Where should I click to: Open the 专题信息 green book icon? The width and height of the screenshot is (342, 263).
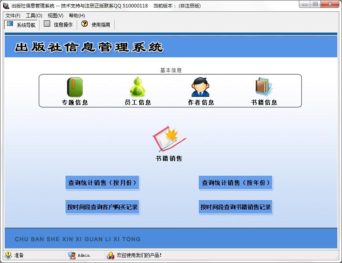pos(75,87)
